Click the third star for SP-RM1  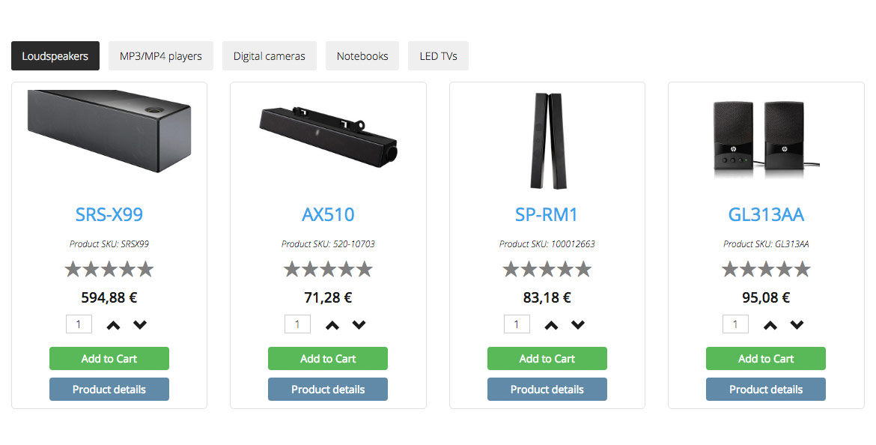click(547, 269)
